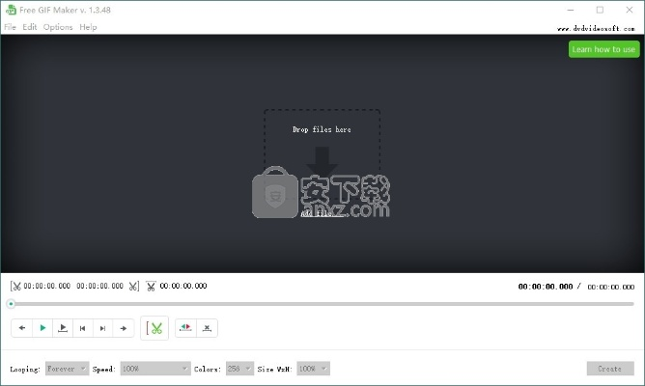Open the Help menu
This screenshot has height=386, width=645.
pyautogui.click(x=88, y=27)
